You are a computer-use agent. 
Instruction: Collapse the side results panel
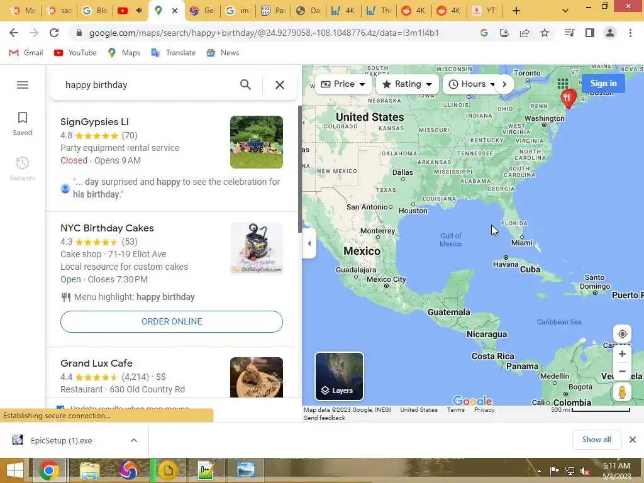pyautogui.click(x=309, y=243)
